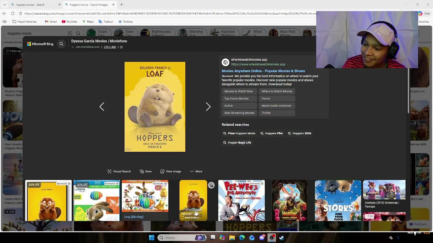Click the Where to Watch Movies chip
Screen dimensions: 433x243
pyautogui.click(x=277, y=91)
